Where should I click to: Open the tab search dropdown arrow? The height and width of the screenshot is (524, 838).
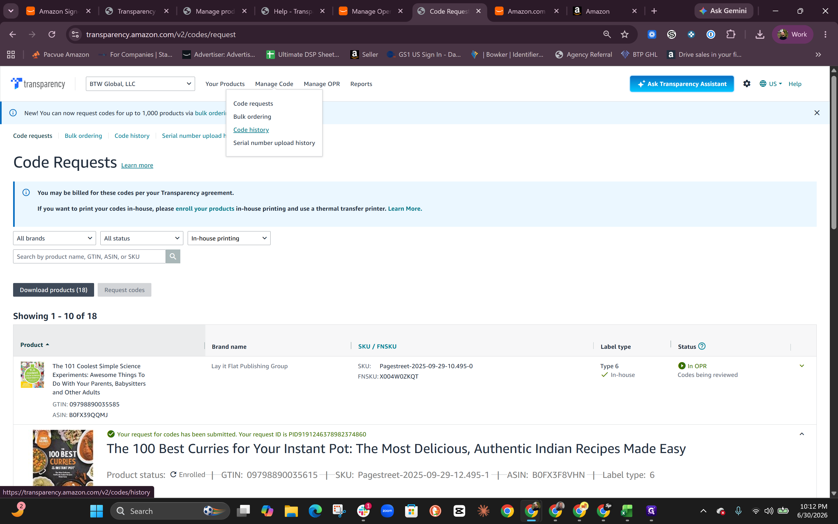point(11,11)
